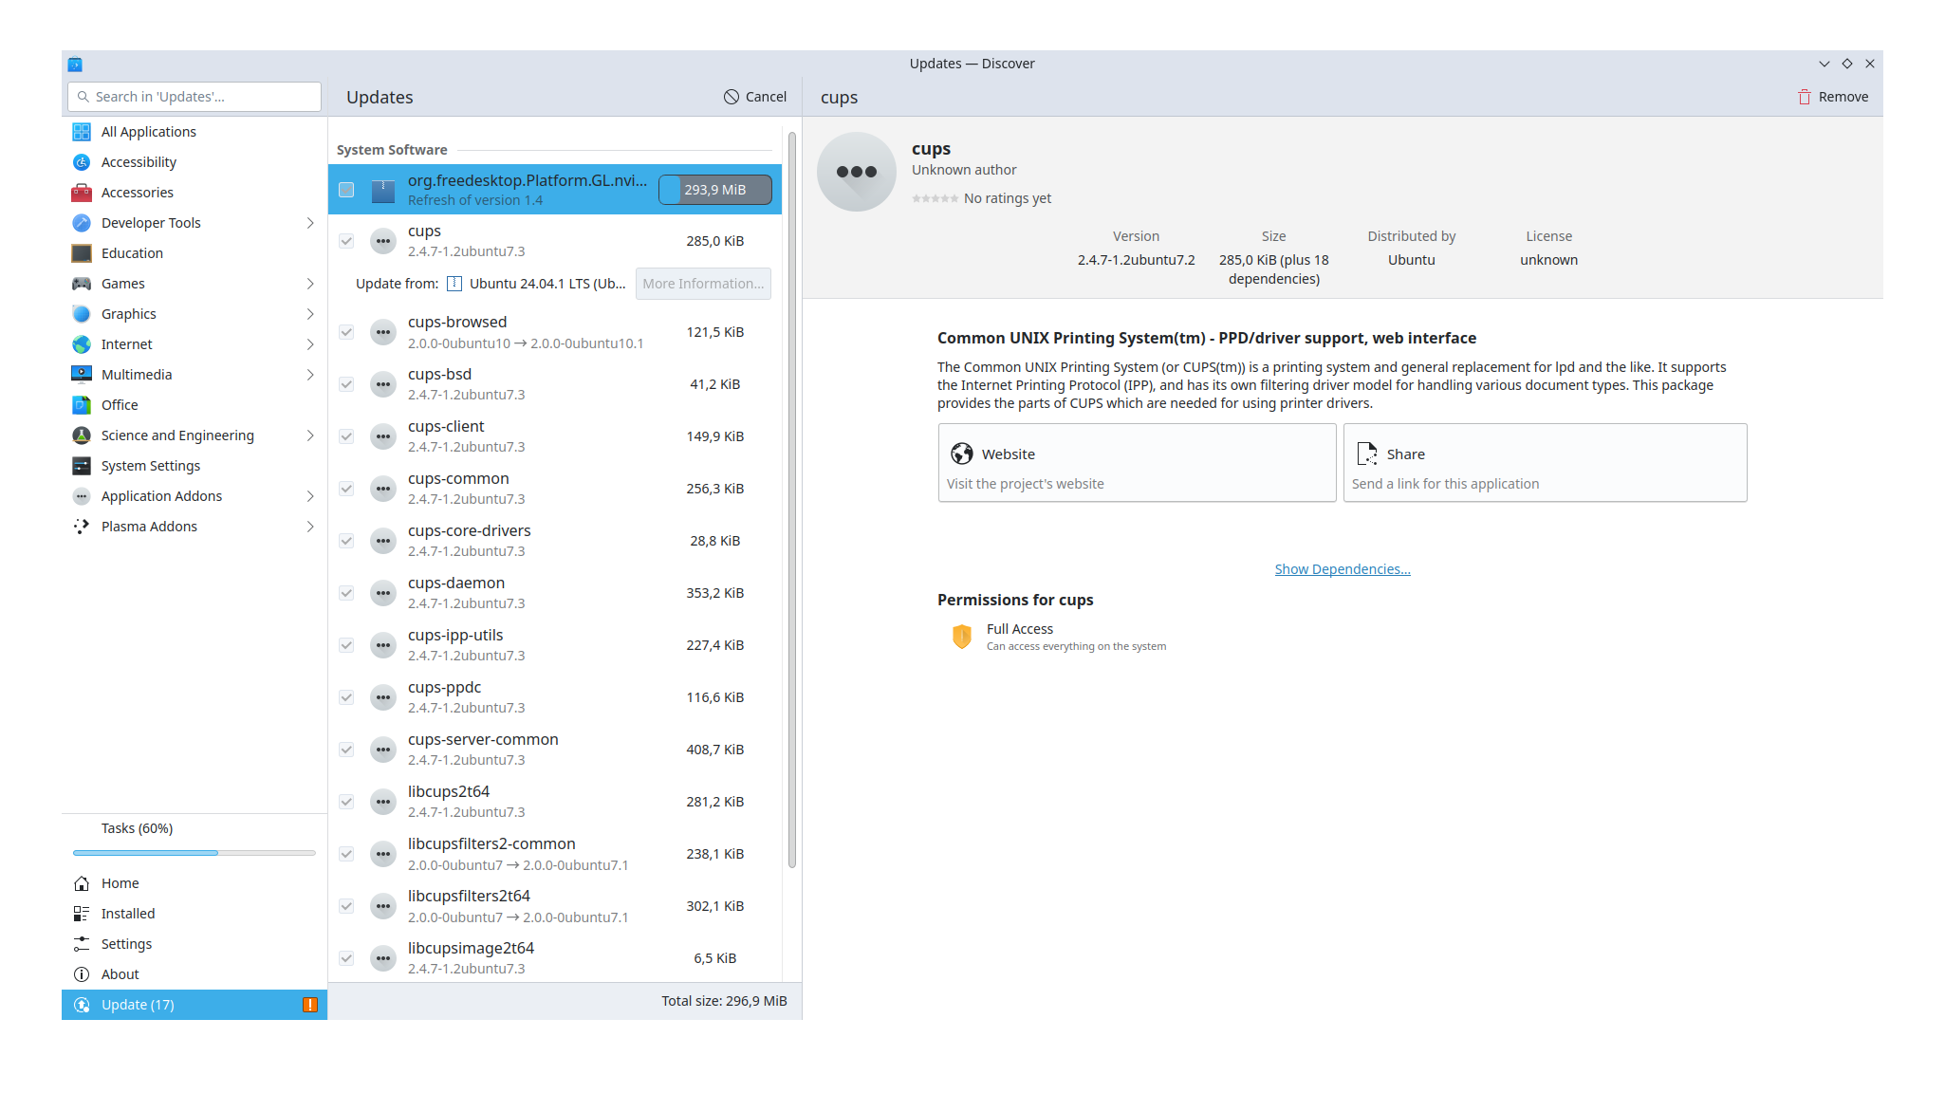Expand the Plasma Addons category
The height and width of the screenshot is (1093, 1945).
[309, 527]
